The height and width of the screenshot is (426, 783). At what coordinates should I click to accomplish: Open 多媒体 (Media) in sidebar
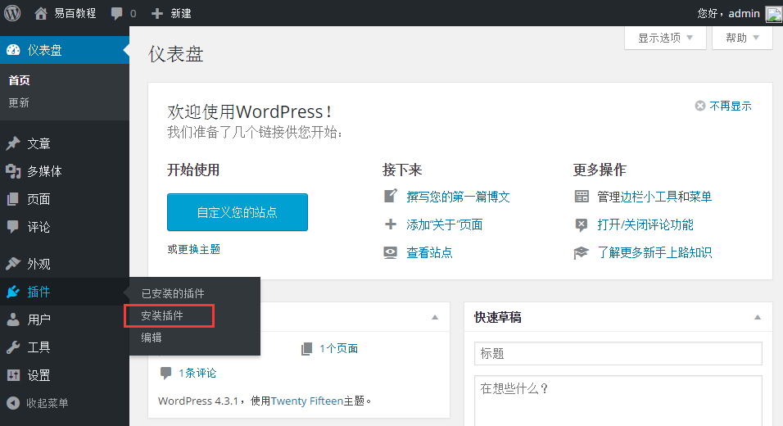[44, 171]
